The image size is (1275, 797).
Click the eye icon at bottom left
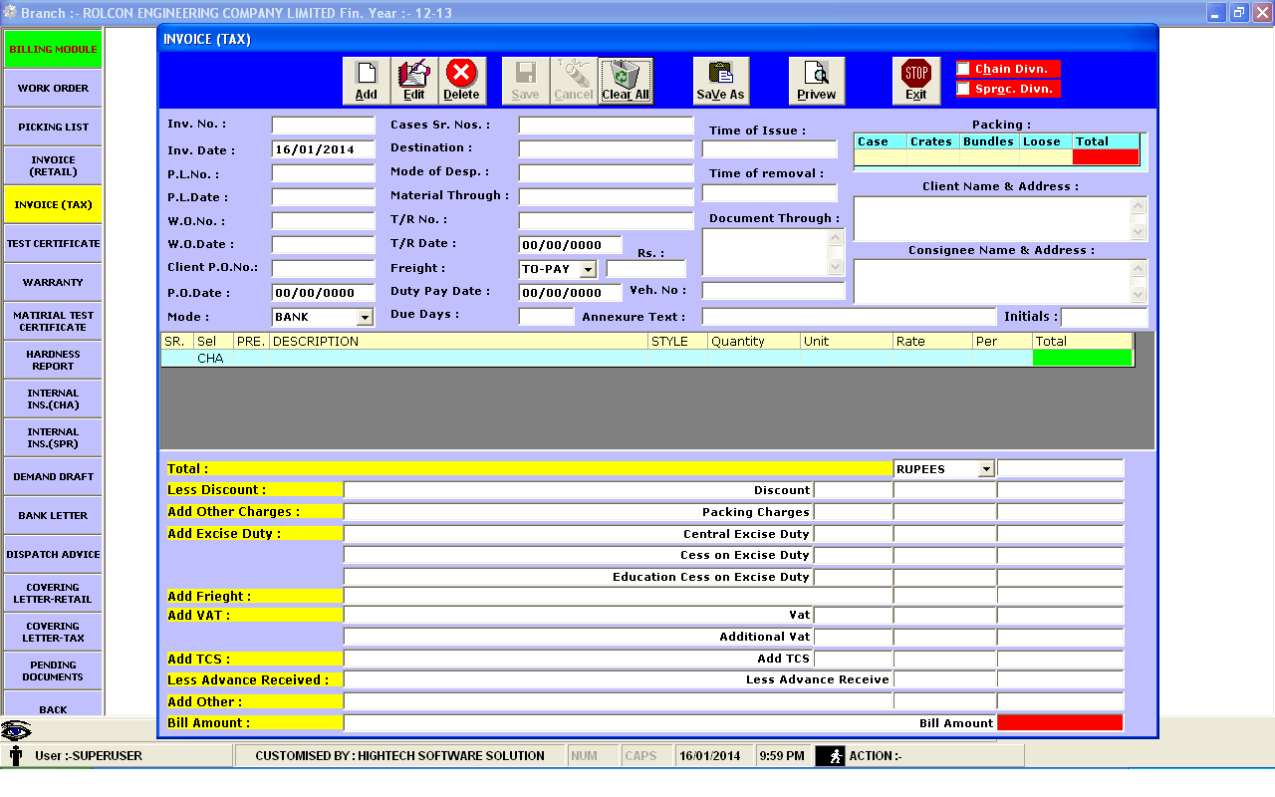16,730
